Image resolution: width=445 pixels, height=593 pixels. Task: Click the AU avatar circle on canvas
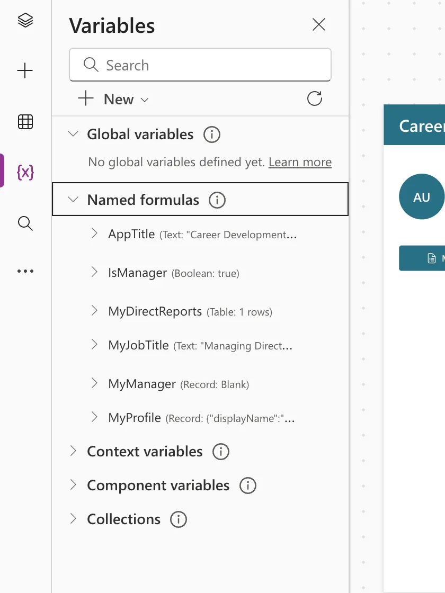click(422, 196)
